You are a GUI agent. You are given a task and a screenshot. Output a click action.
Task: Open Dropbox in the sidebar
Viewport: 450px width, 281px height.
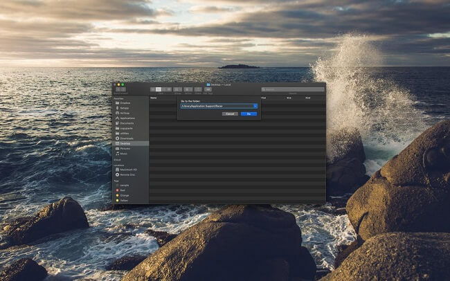tap(125, 103)
